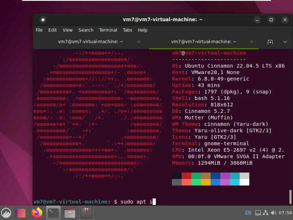Click the "bash 5.1.16" shell value
The height and width of the screenshot is (220, 293).
click(212, 98)
